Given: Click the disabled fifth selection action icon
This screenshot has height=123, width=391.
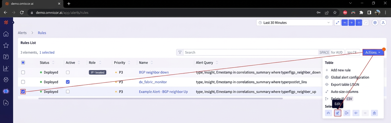Looking at the screenshot, I should point(365,113).
